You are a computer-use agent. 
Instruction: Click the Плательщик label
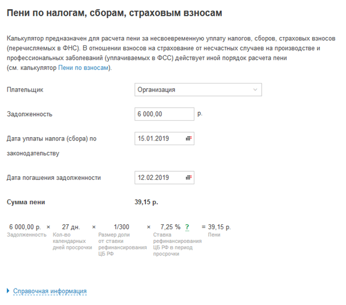25,90
